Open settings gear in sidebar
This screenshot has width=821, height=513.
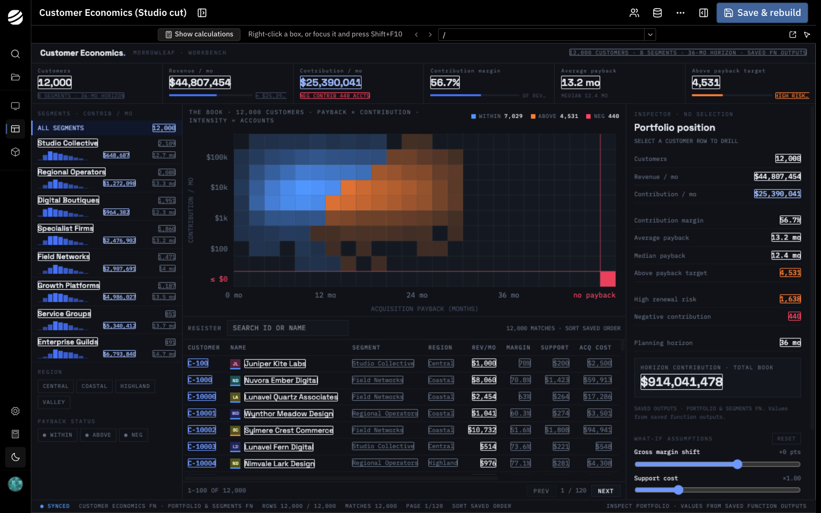tap(15, 411)
